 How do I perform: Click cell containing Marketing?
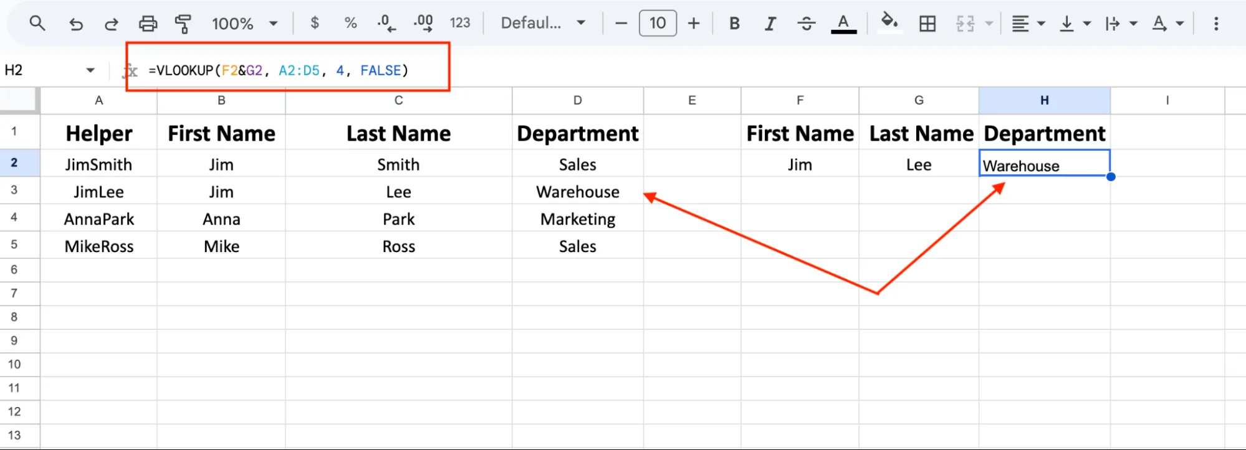[x=578, y=219]
